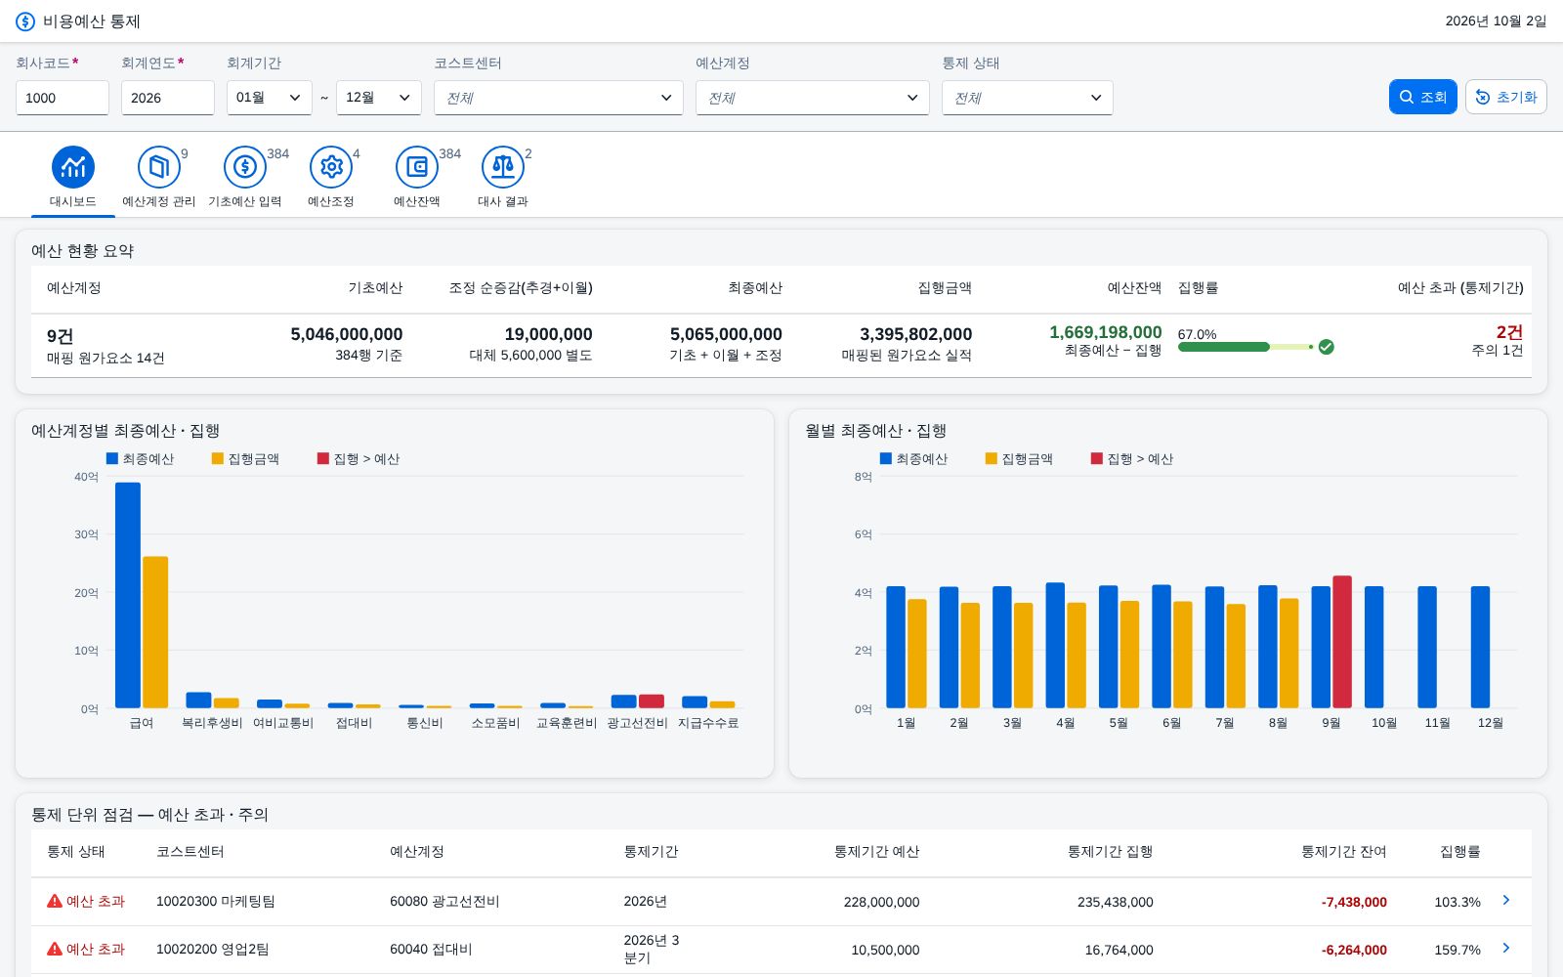Sort by 통제기간 잔여 column header

1343,852
